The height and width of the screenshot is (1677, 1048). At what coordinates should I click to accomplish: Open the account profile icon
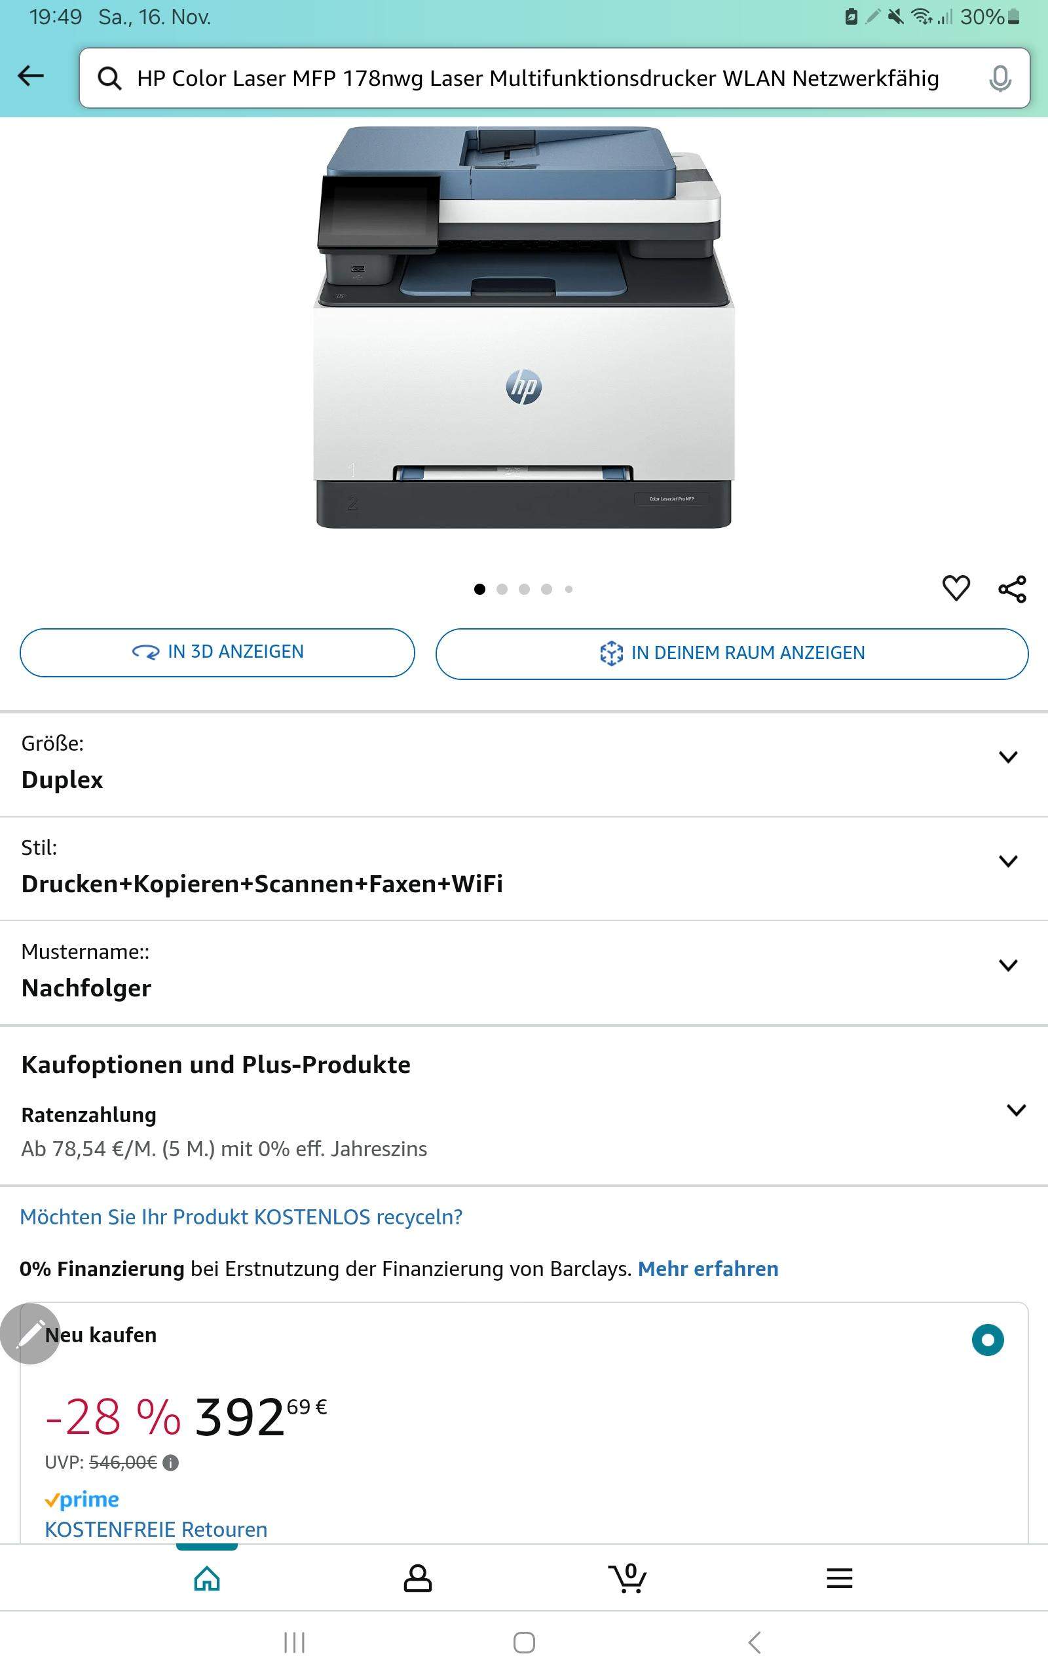417,1579
